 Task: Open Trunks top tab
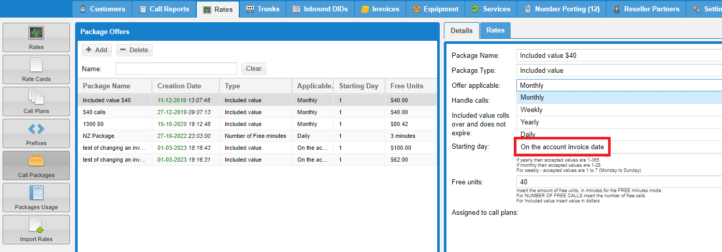click(x=262, y=9)
